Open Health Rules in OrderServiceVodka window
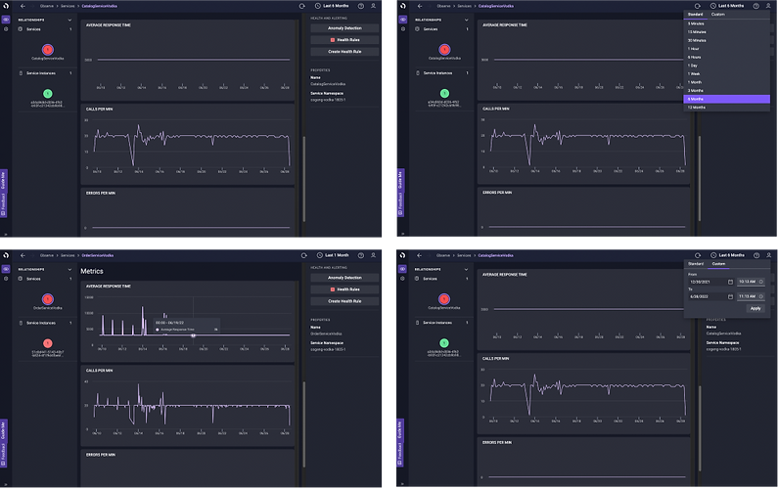This screenshot has height=488, width=778. click(344, 289)
